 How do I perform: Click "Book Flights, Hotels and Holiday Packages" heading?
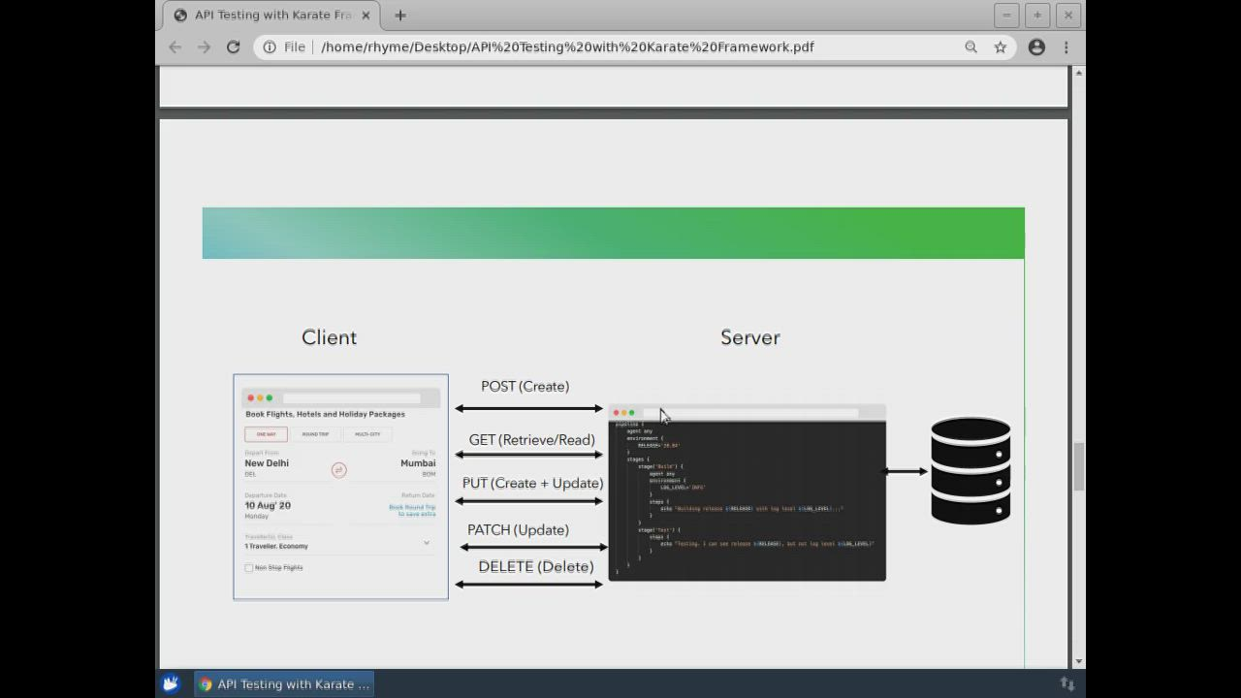point(325,414)
